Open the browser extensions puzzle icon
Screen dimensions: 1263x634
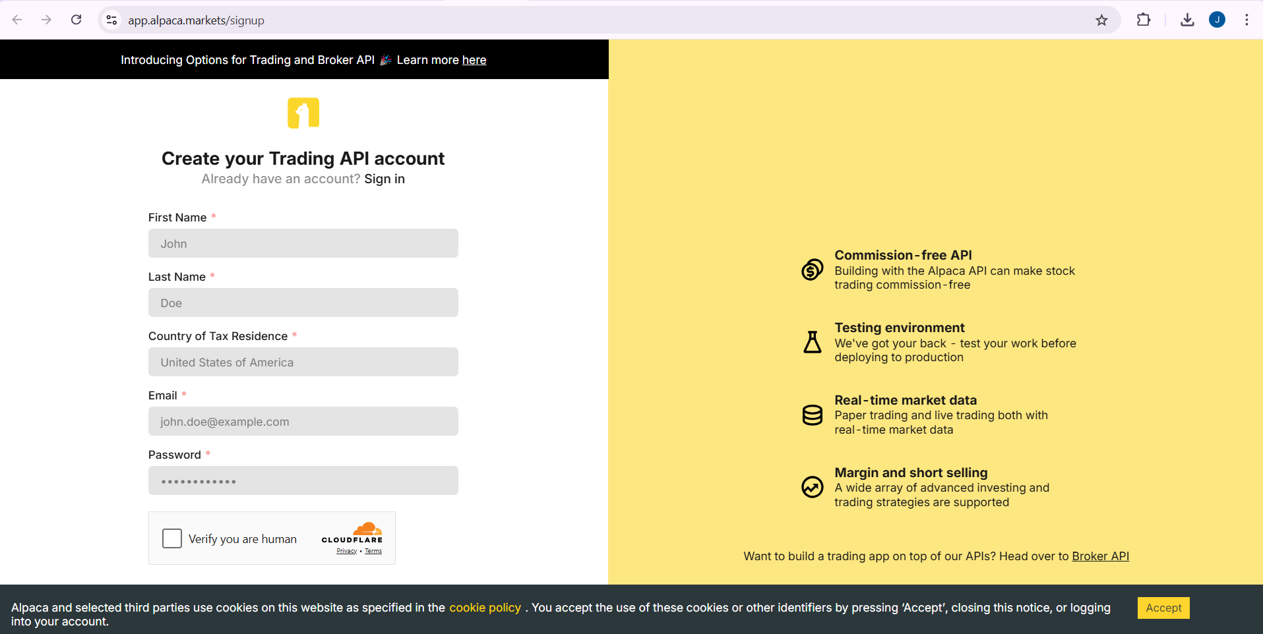point(1144,20)
